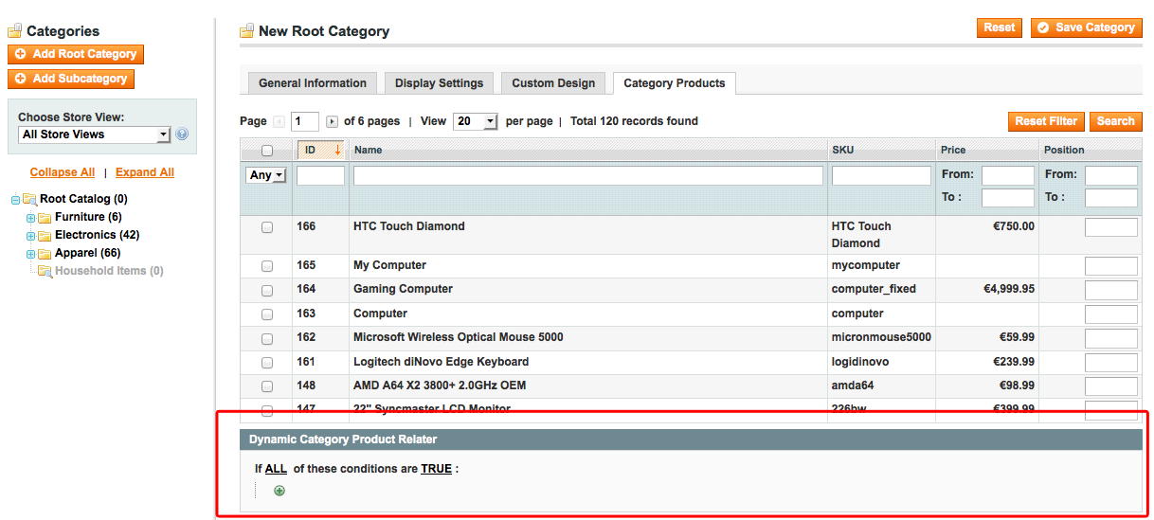Screen dimensions: 1154x520
Task: Expand the Electronics tree node
Action: (x=30, y=236)
